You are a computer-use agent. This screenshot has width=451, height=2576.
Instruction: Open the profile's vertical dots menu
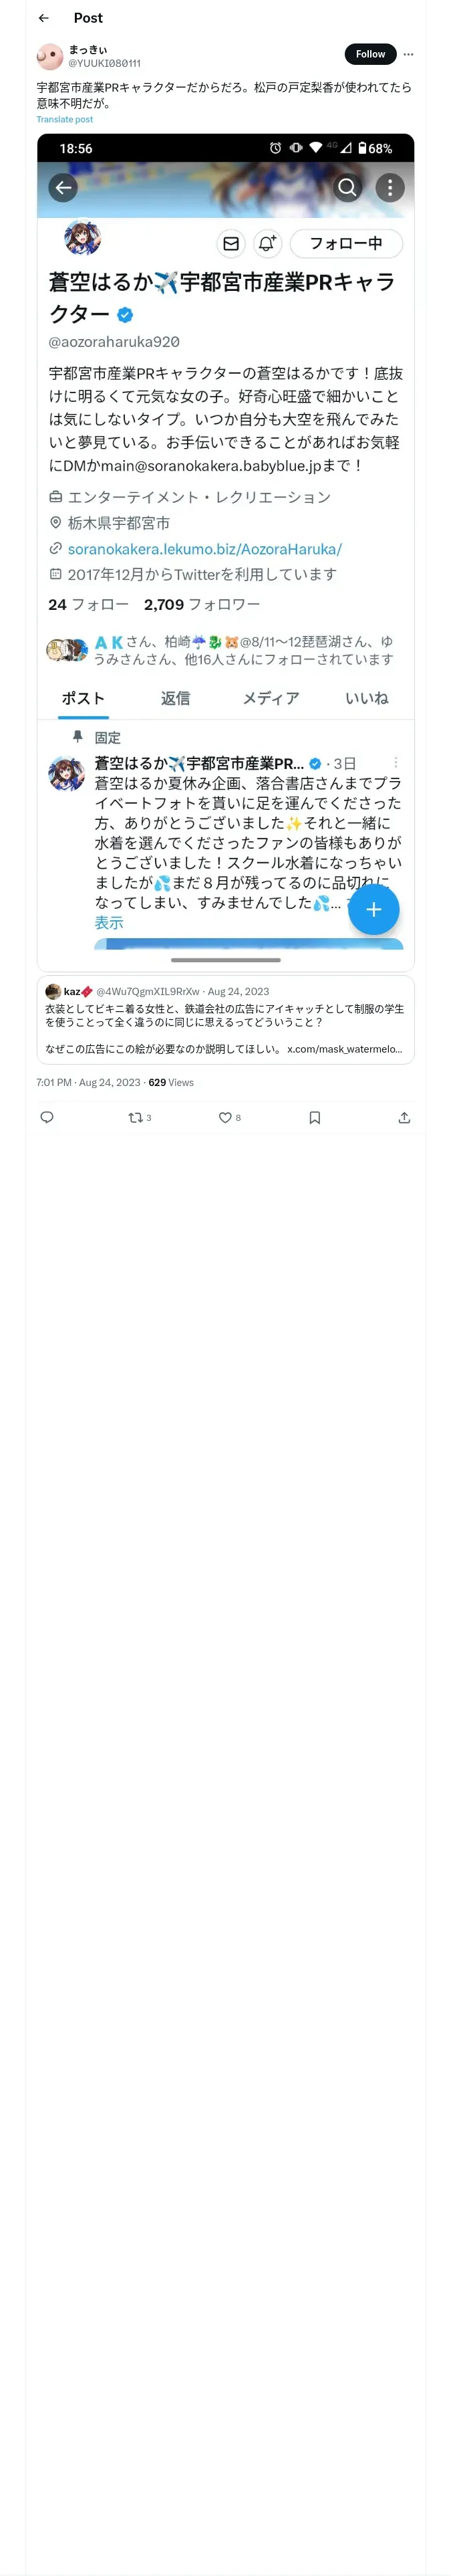[x=390, y=187]
